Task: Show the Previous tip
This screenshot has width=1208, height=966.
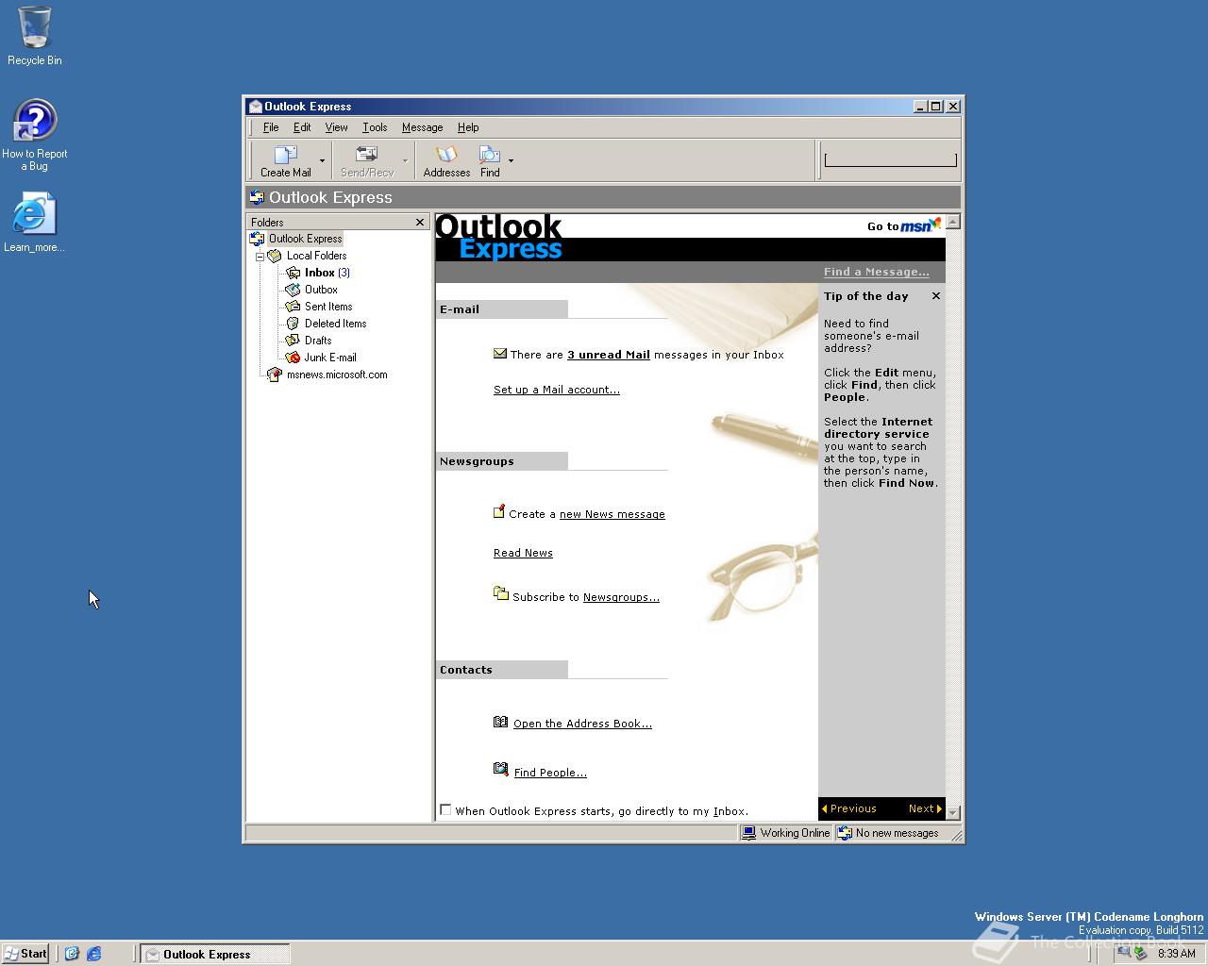Action: pyautogui.click(x=848, y=808)
